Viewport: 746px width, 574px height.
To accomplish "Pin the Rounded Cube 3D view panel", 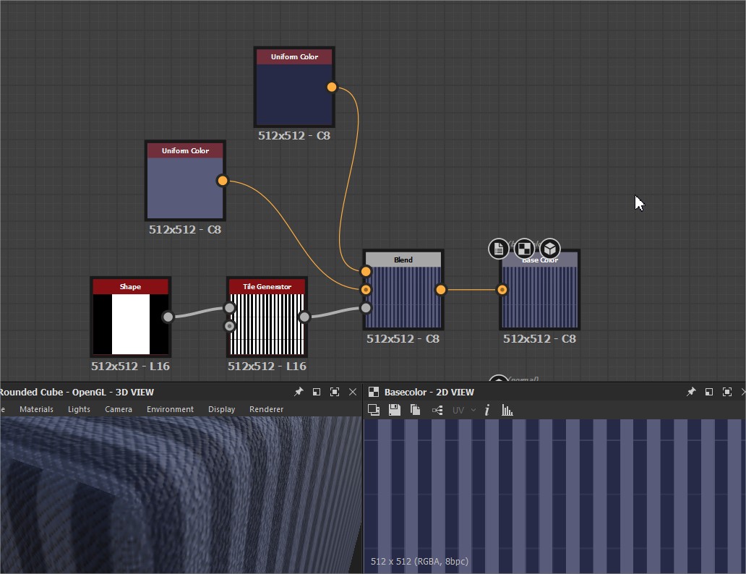I will point(299,391).
